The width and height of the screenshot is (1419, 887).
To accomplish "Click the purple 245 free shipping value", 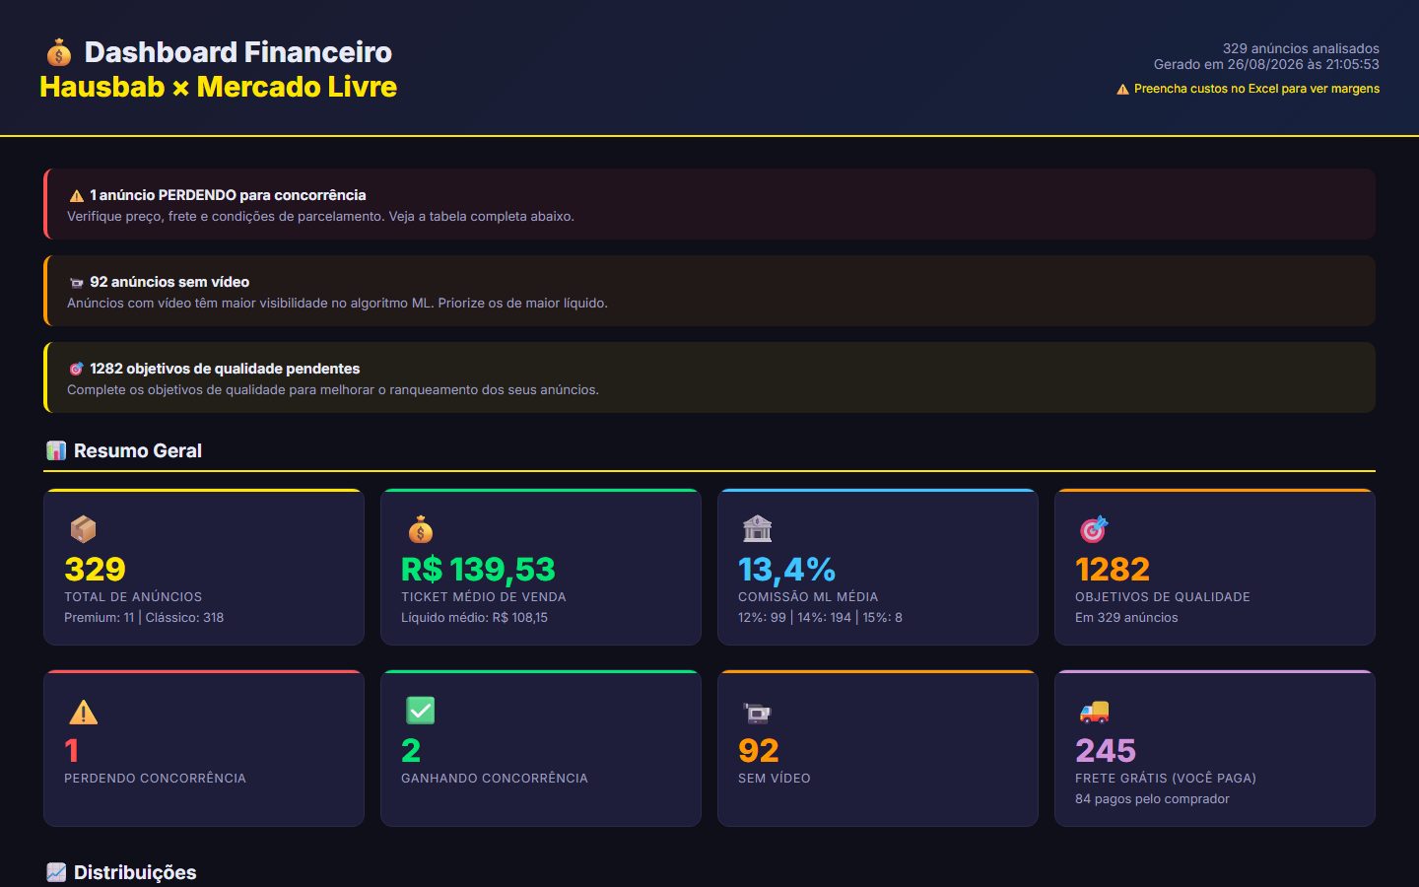I will click(x=1106, y=750).
